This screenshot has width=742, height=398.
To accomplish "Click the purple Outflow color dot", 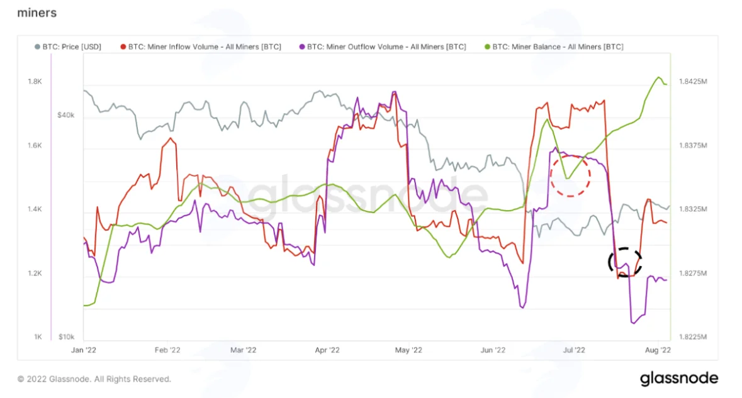I will (x=302, y=47).
